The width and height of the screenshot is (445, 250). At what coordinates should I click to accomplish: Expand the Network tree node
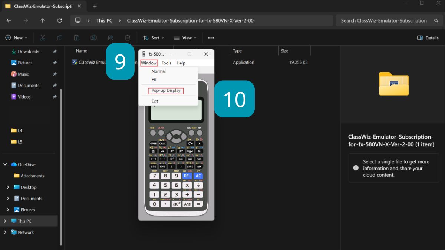pyautogui.click(x=5, y=232)
